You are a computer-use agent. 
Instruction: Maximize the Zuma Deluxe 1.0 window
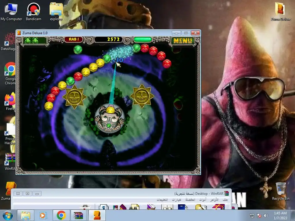186,33
